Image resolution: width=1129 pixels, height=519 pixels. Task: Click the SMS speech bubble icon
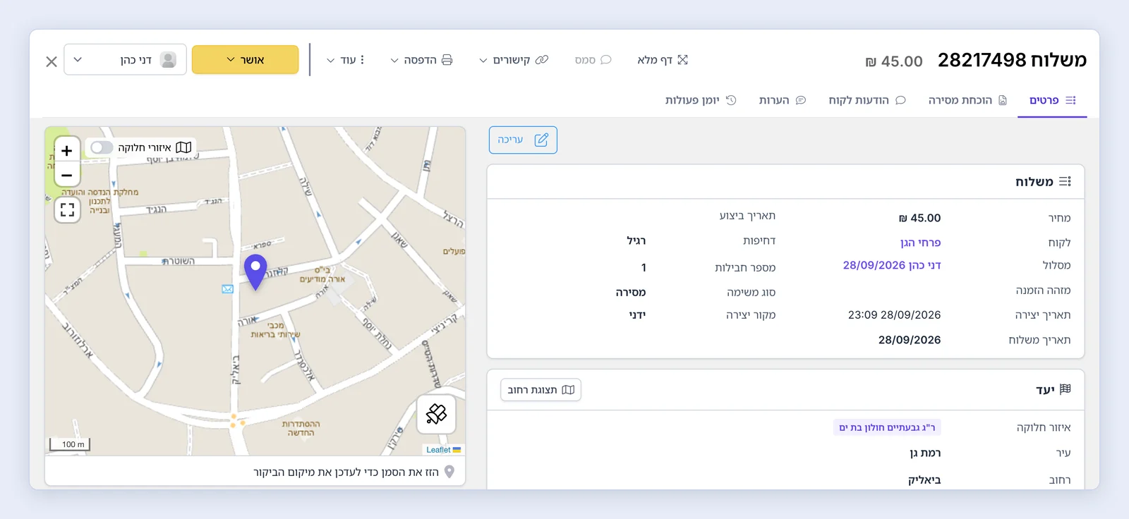(605, 60)
